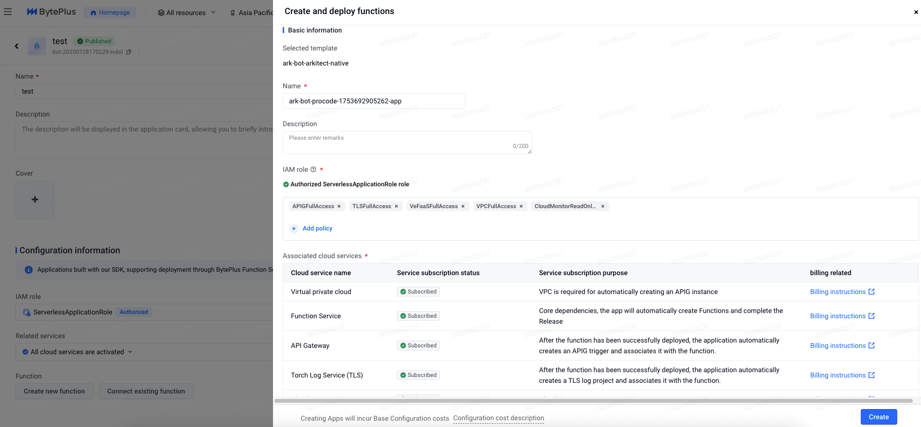Click Connect existing function button

click(146, 391)
